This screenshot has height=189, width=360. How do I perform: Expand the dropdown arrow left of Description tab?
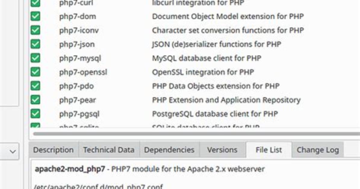coord(13,152)
